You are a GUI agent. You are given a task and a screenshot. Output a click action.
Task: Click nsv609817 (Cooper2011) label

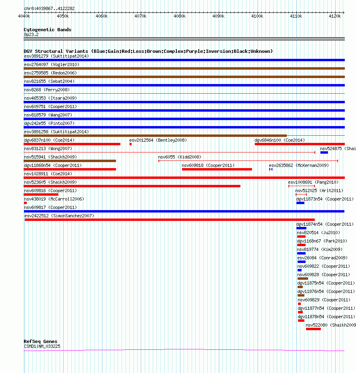50,207
